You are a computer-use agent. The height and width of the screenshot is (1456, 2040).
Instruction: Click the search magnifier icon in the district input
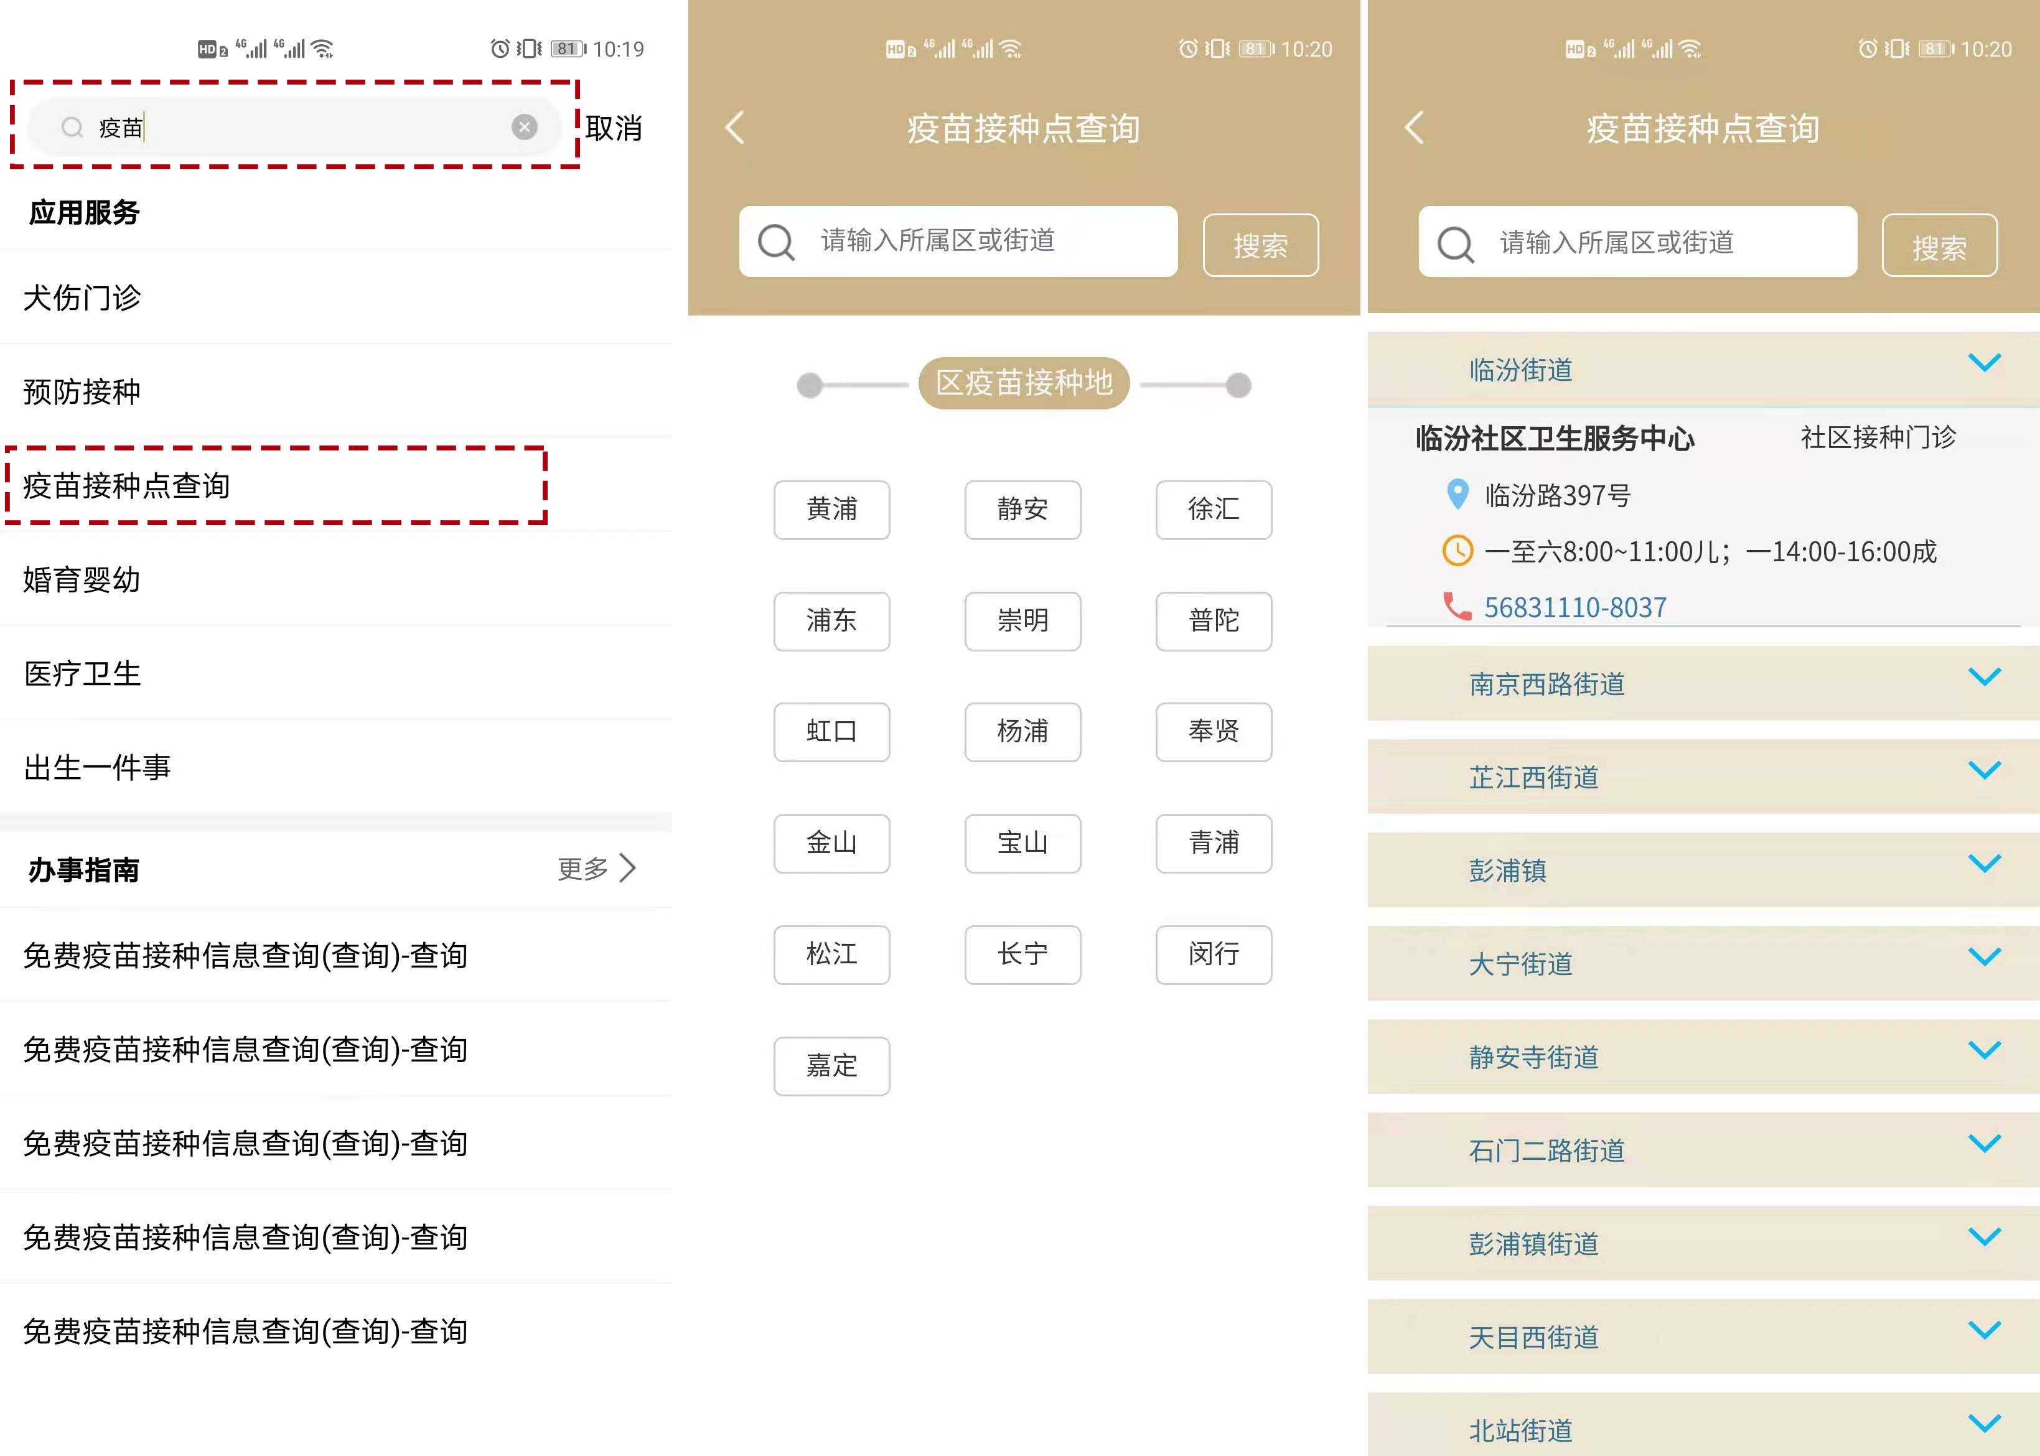[x=777, y=242]
